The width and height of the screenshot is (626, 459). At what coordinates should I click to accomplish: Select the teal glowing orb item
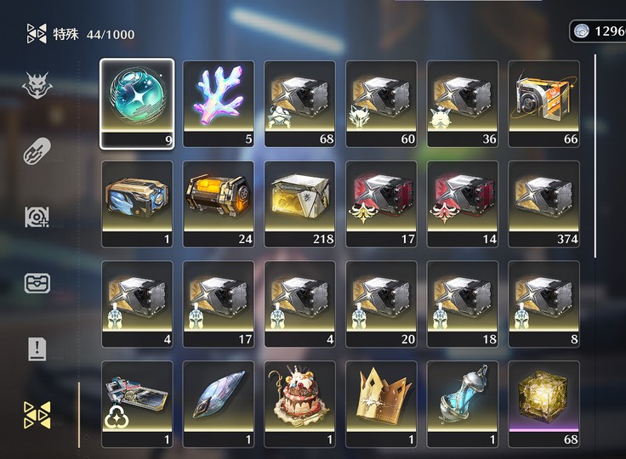click(137, 104)
